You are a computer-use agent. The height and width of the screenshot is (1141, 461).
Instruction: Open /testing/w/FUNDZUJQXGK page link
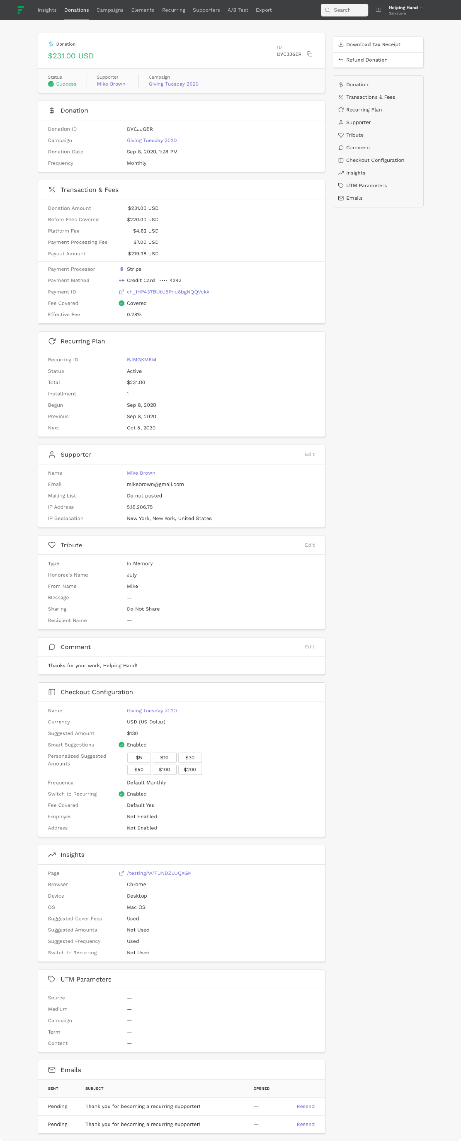(159, 873)
